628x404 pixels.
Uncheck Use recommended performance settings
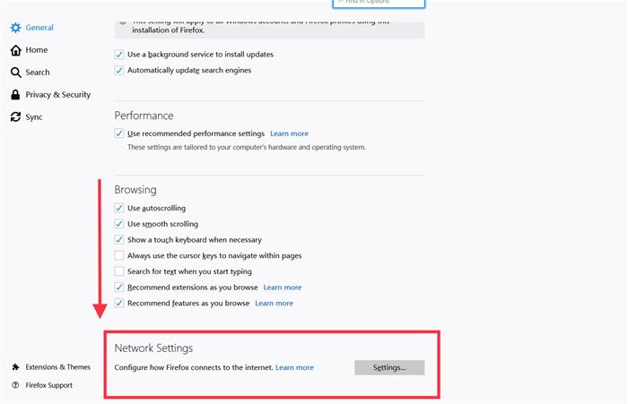point(119,133)
